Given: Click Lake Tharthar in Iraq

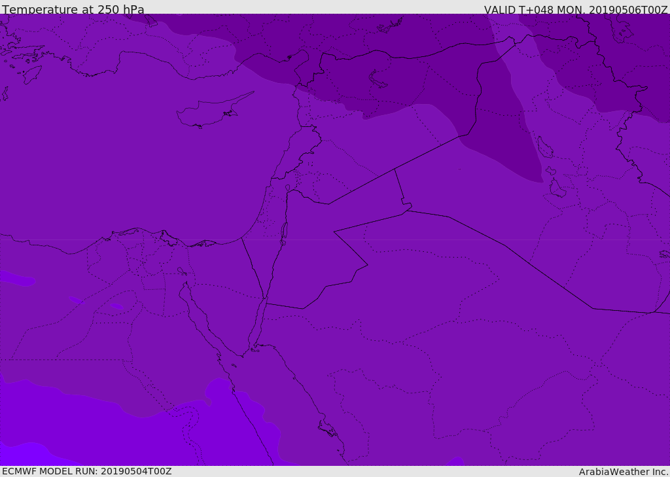Looking at the screenshot, I should point(544,147).
